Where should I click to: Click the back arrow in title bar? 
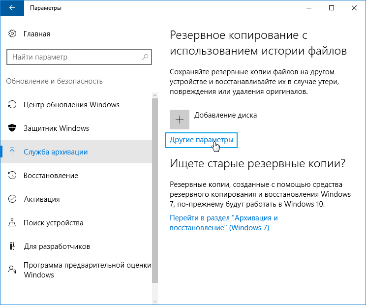[x=12, y=8]
